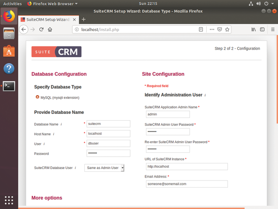Click the "Database Configuration" heading

pyautogui.click(x=59, y=74)
